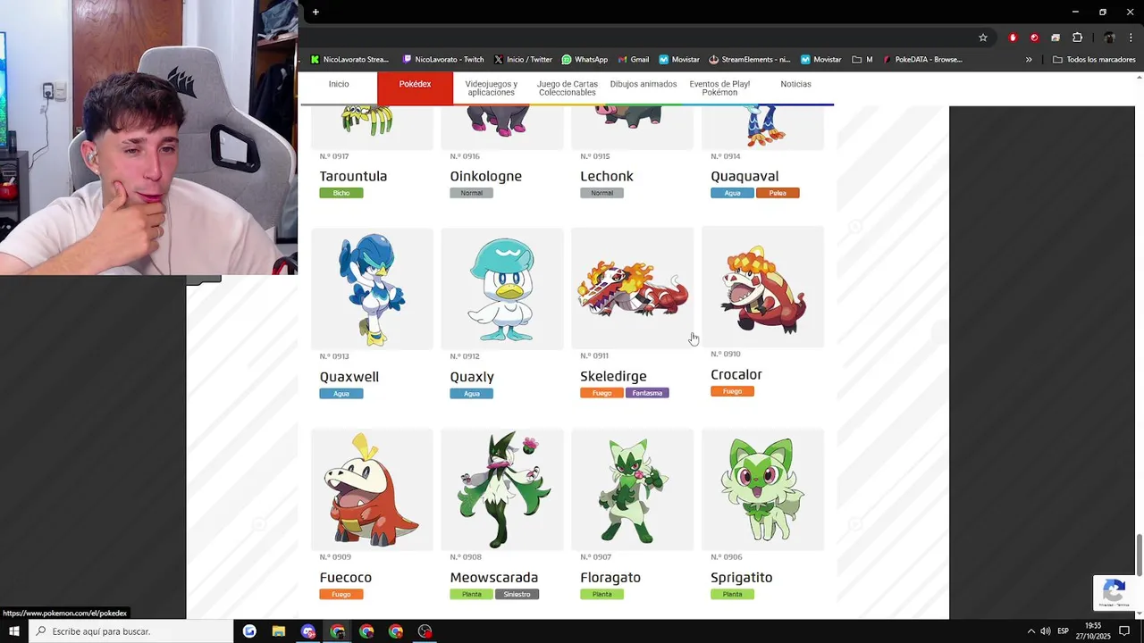Viewport: 1144px width, 643px height.
Task: Open the Skeledirge Pokémon image
Action: [x=633, y=288]
